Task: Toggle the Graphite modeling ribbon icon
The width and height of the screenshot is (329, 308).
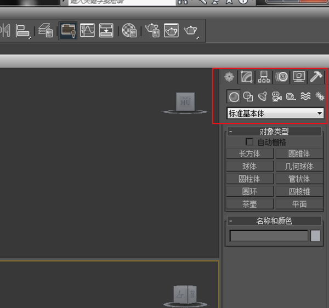Action: tap(68, 30)
